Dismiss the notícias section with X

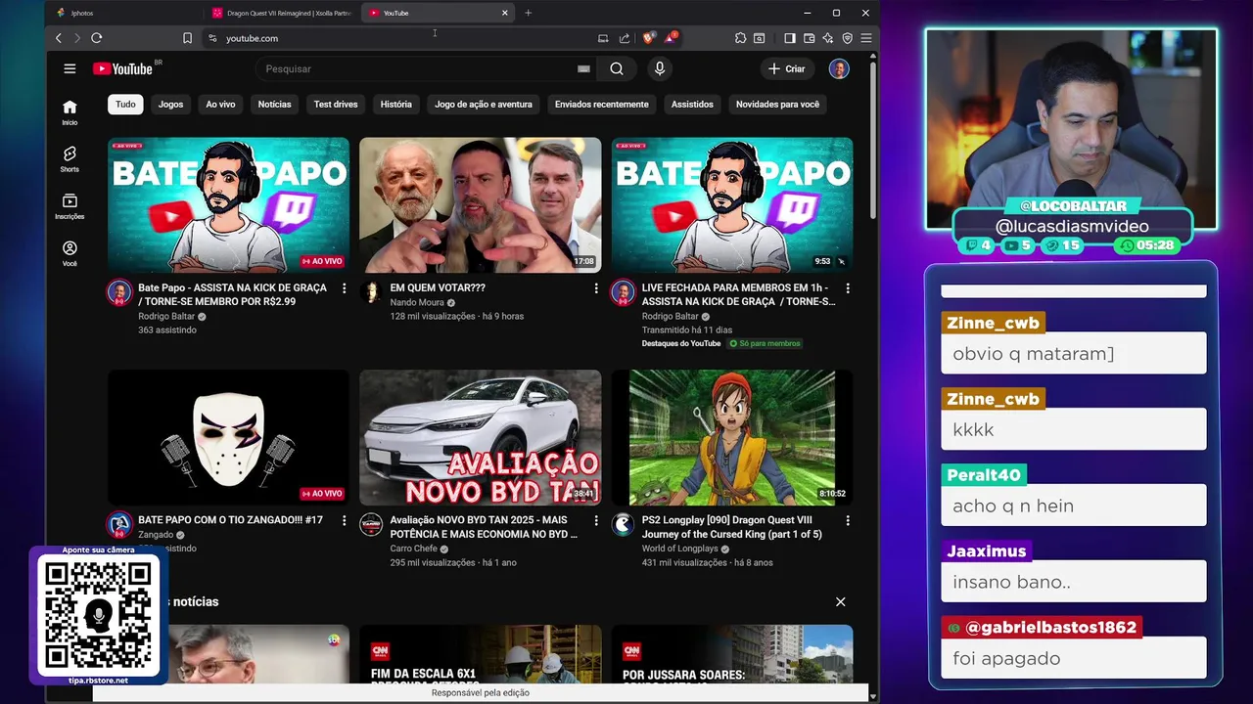tap(840, 601)
